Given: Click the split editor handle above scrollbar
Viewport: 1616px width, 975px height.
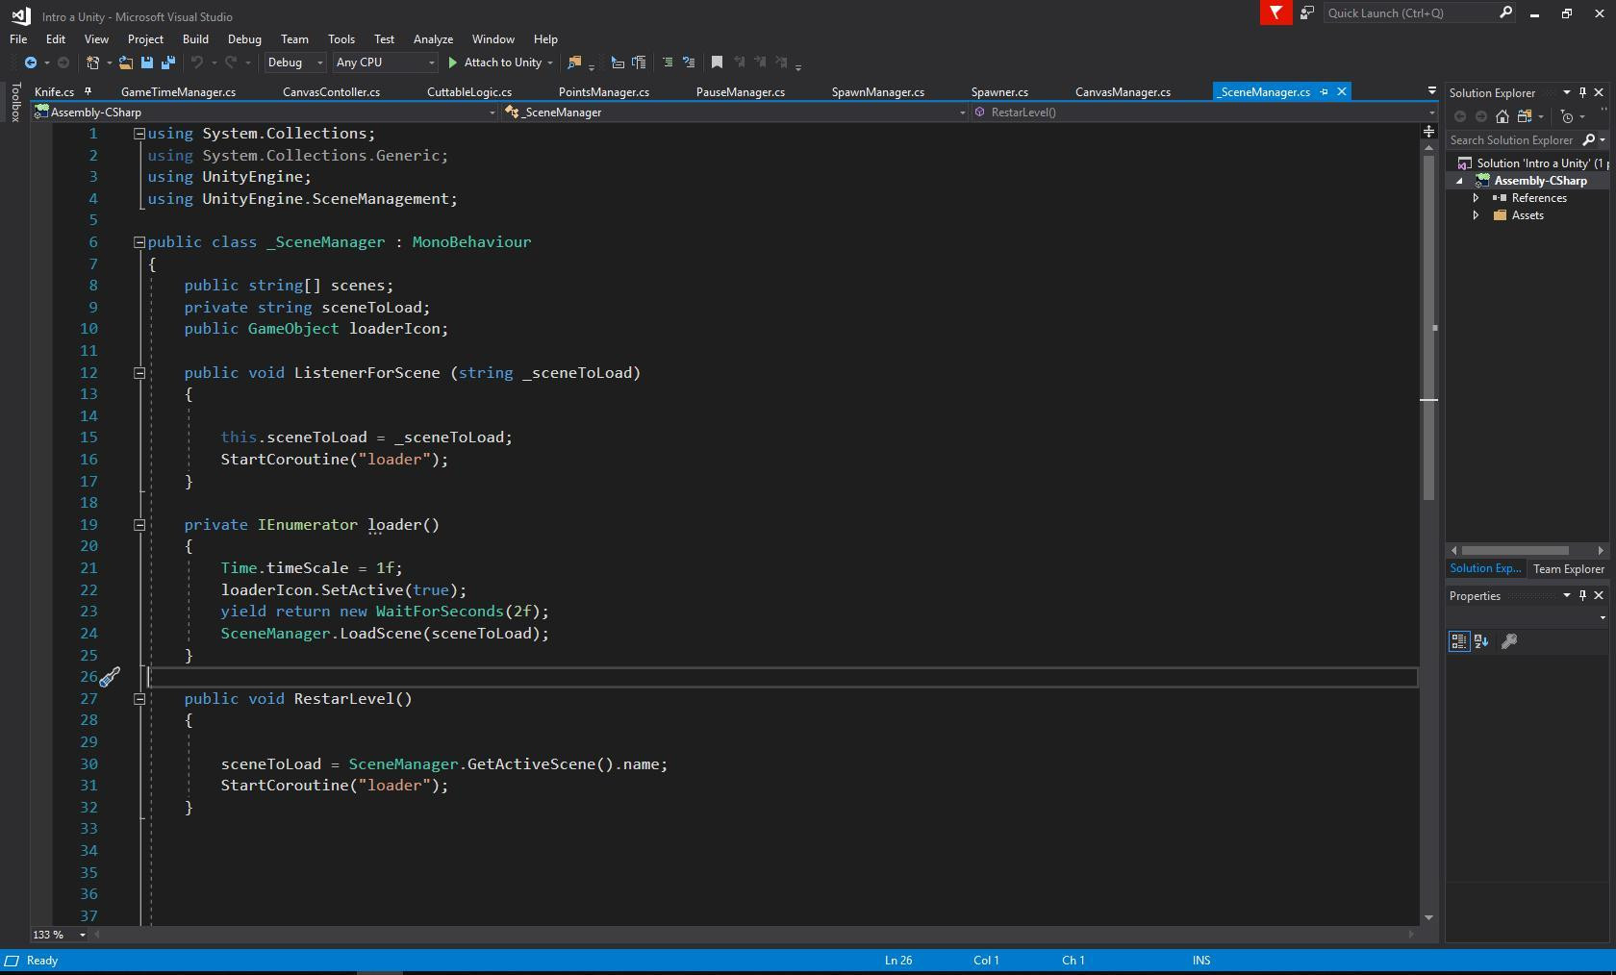Looking at the screenshot, I should pyautogui.click(x=1429, y=131).
